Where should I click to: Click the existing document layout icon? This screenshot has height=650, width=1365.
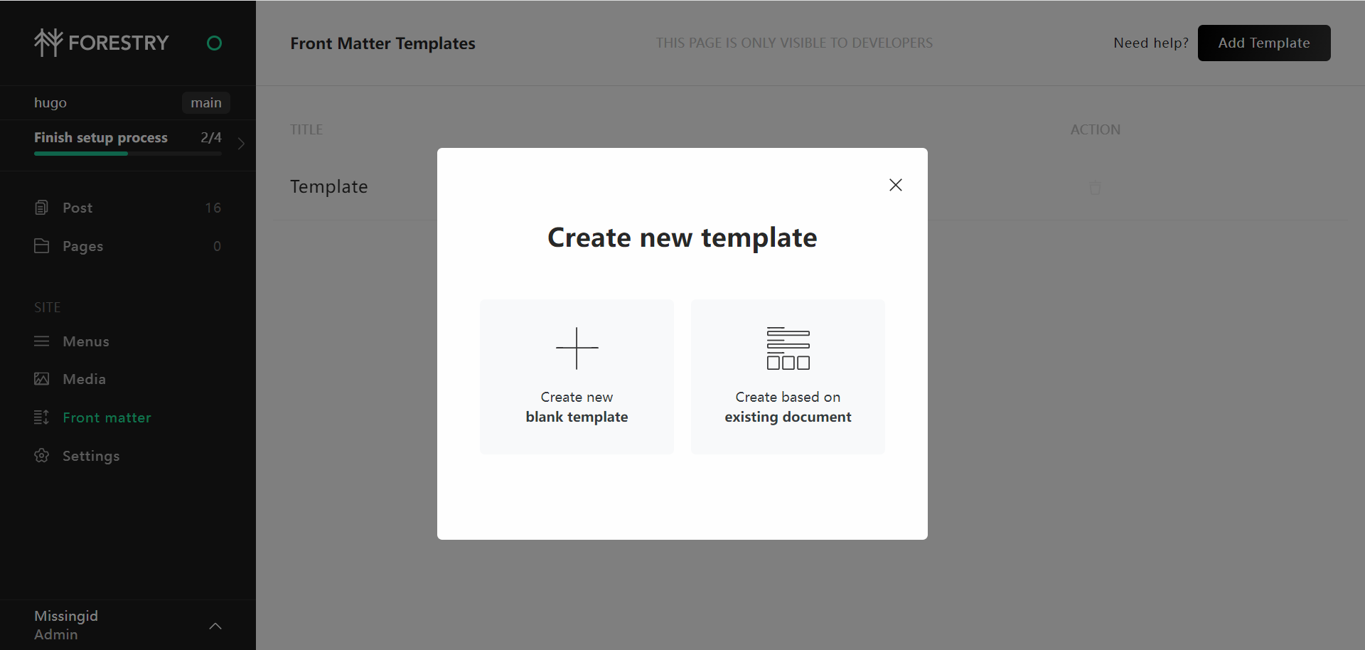(788, 348)
